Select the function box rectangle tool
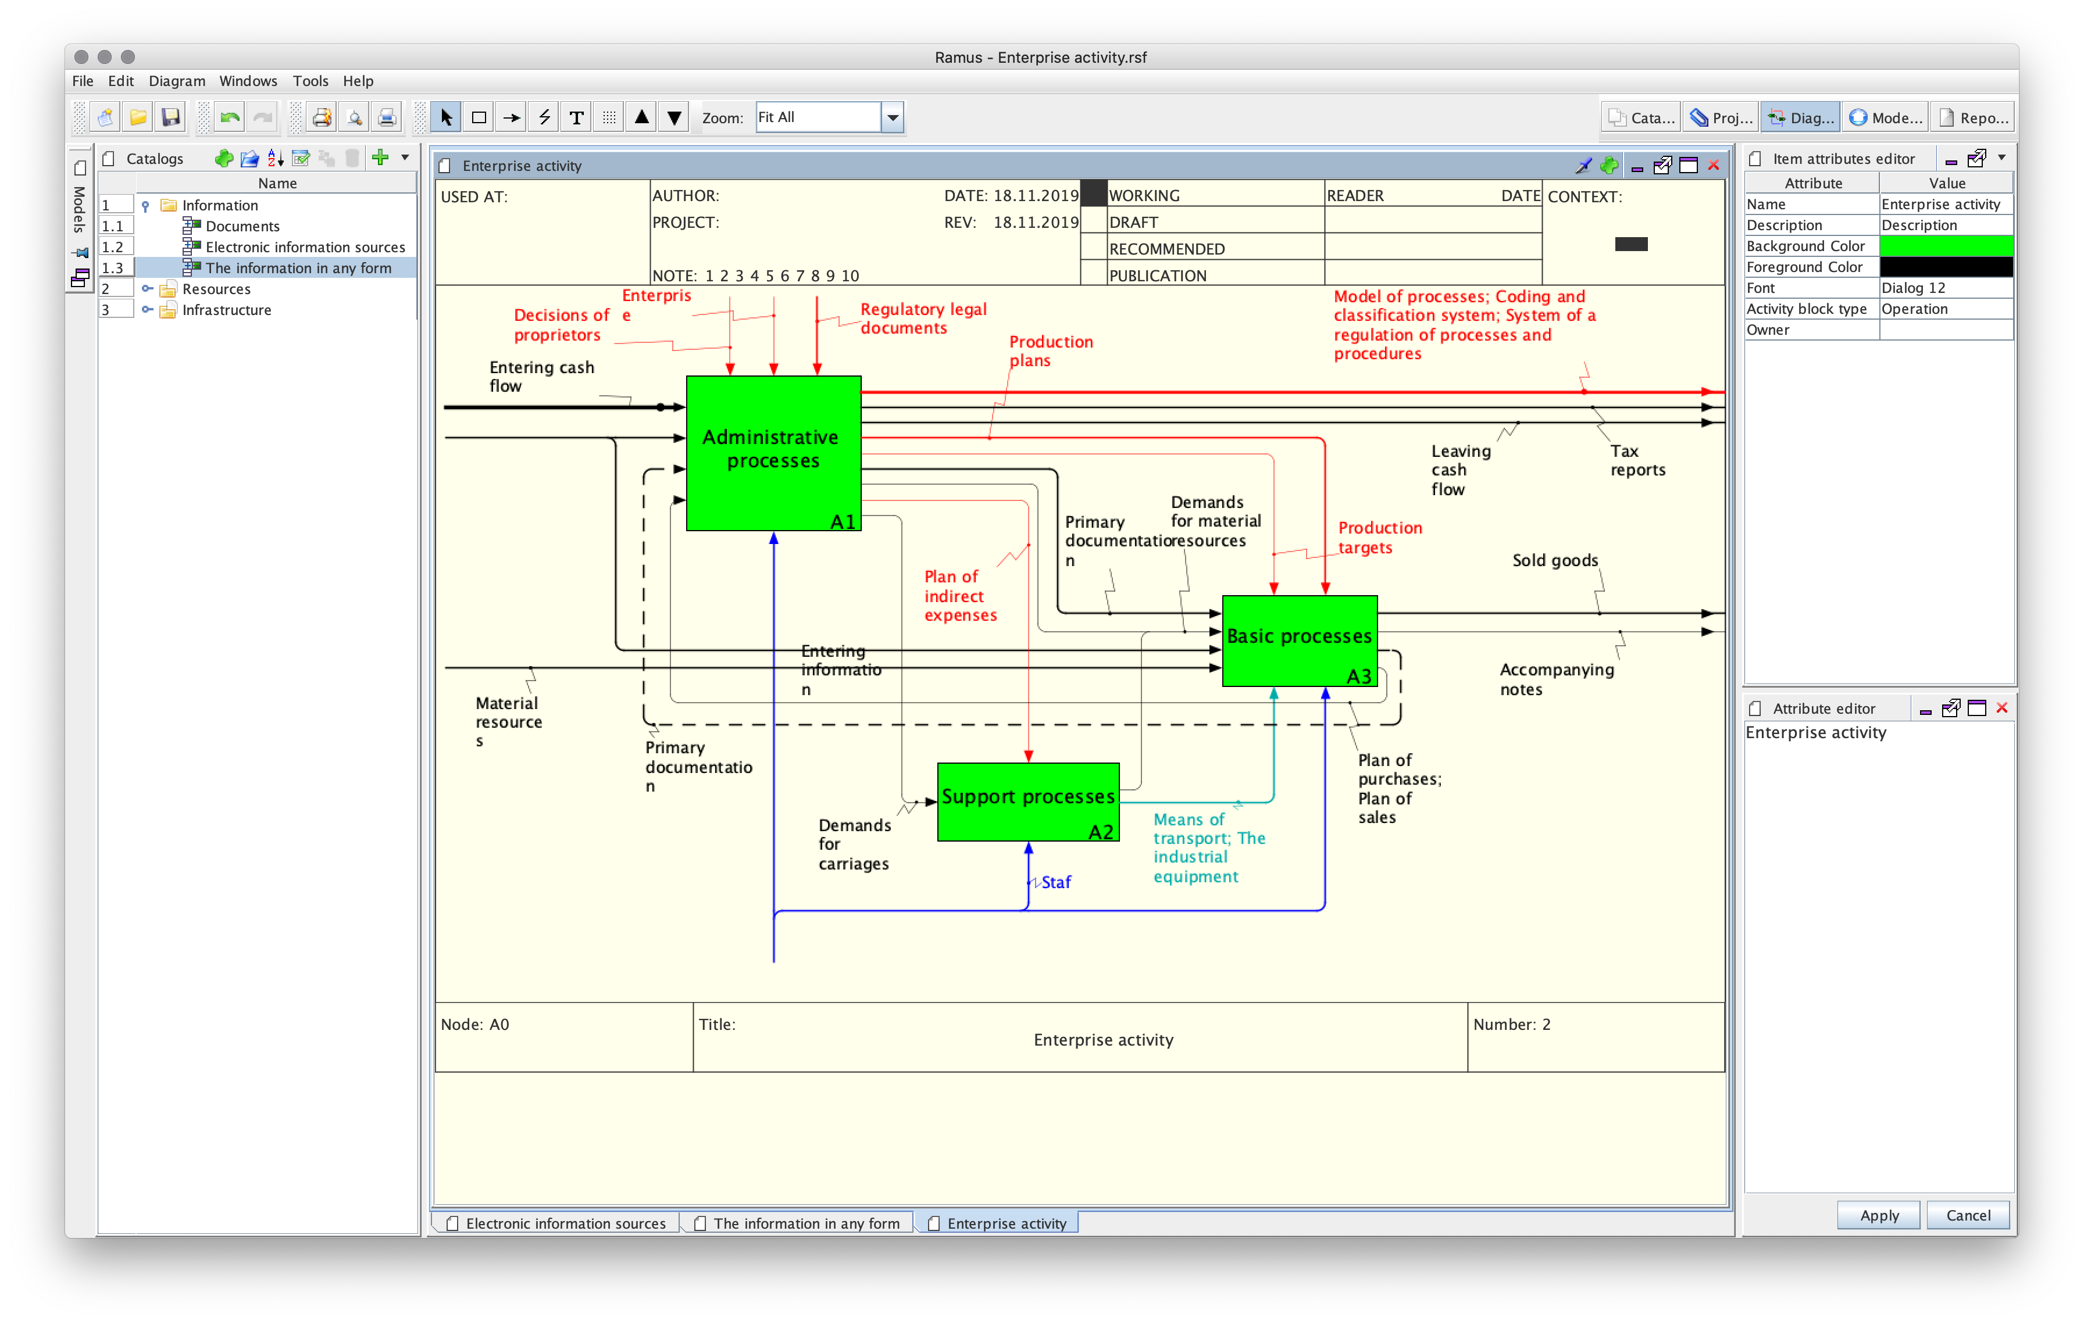Screen dimensions: 2084x1324 pyautogui.click(x=479, y=117)
